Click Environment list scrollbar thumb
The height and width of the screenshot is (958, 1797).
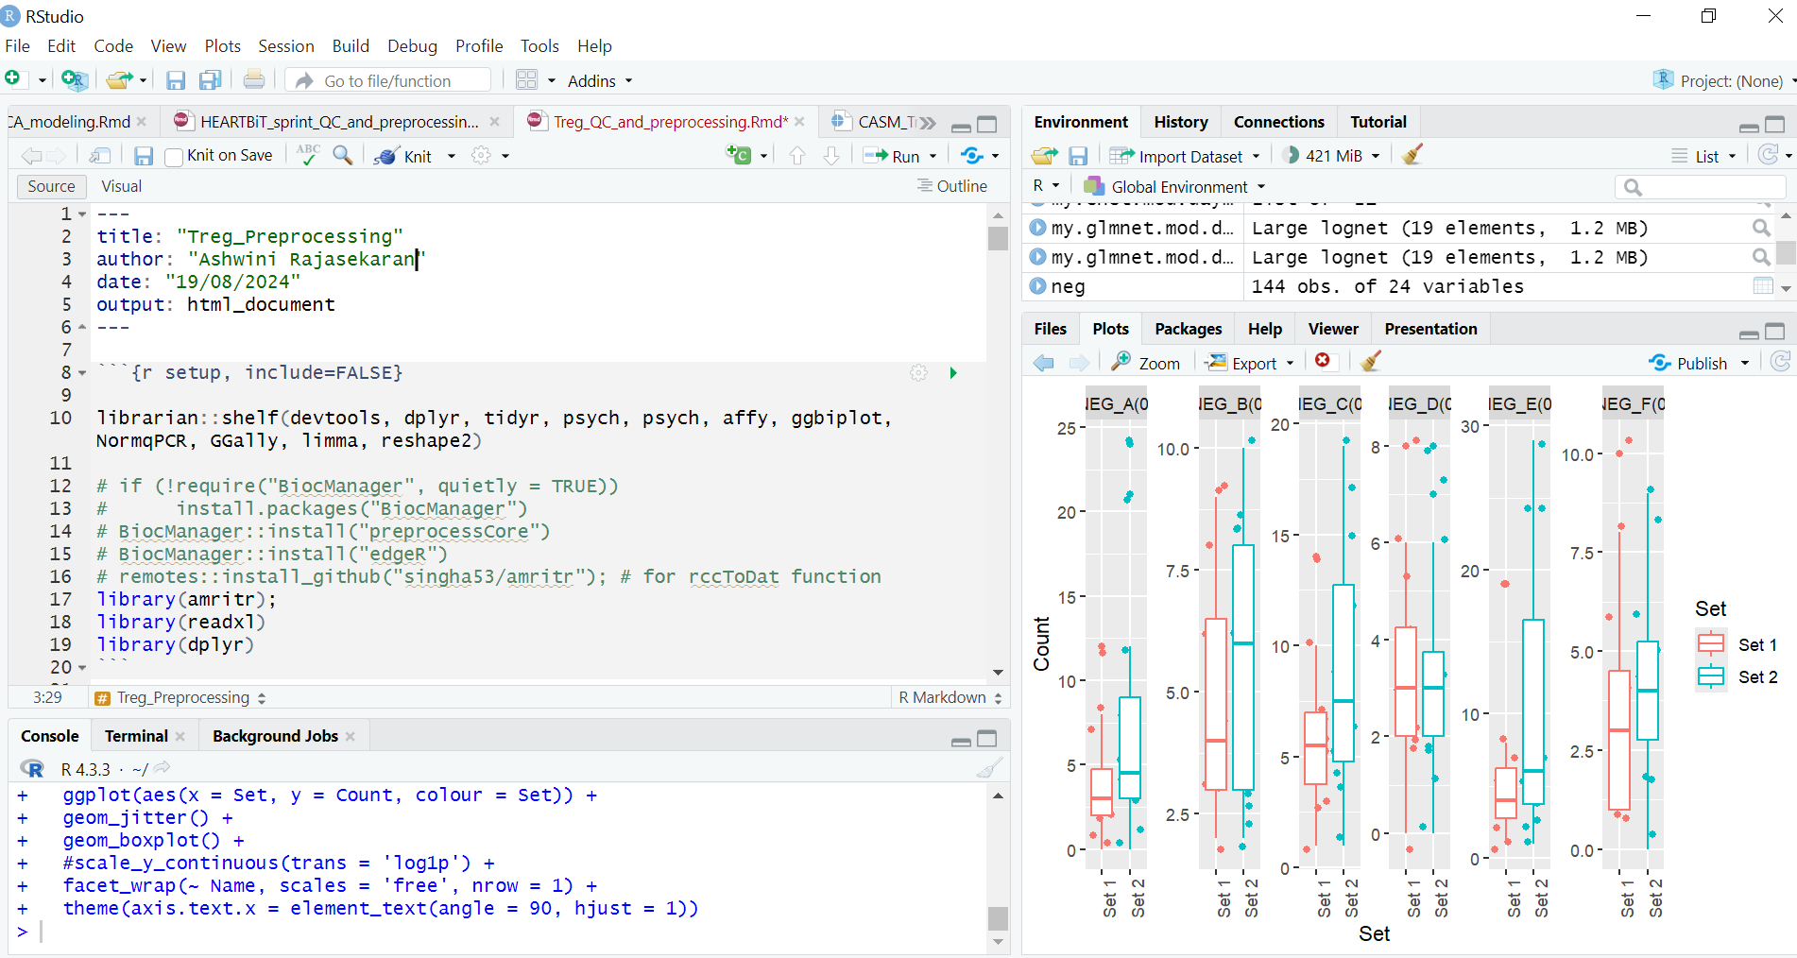pos(1785,252)
